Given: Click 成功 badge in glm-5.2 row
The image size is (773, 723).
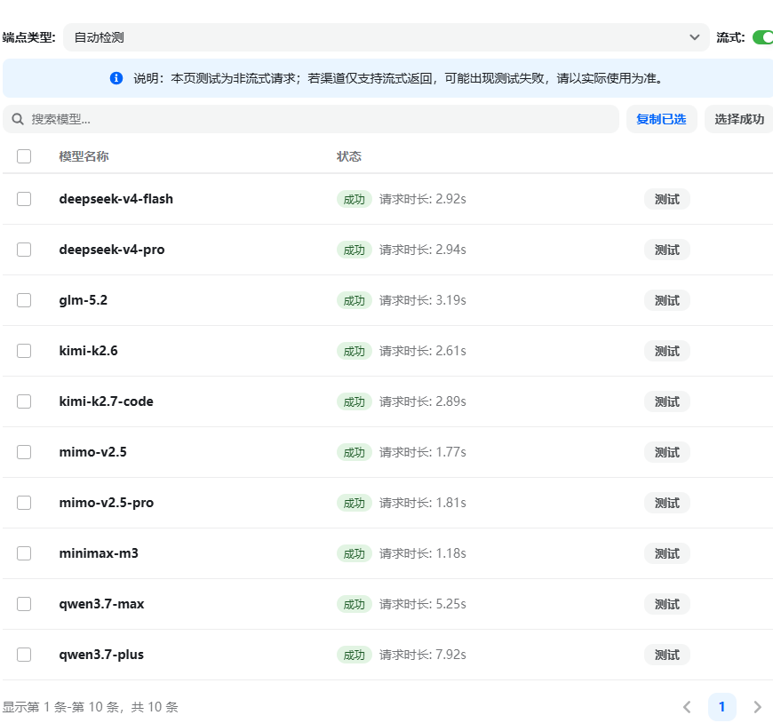Looking at the screenshot, I should coord(354,300).
